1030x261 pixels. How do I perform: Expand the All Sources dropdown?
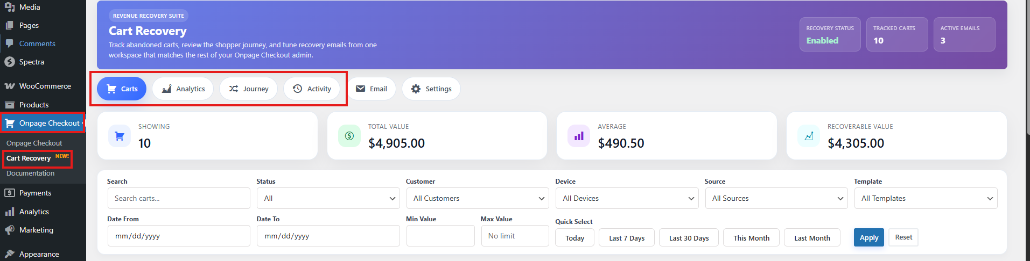(x=776, y=198)
